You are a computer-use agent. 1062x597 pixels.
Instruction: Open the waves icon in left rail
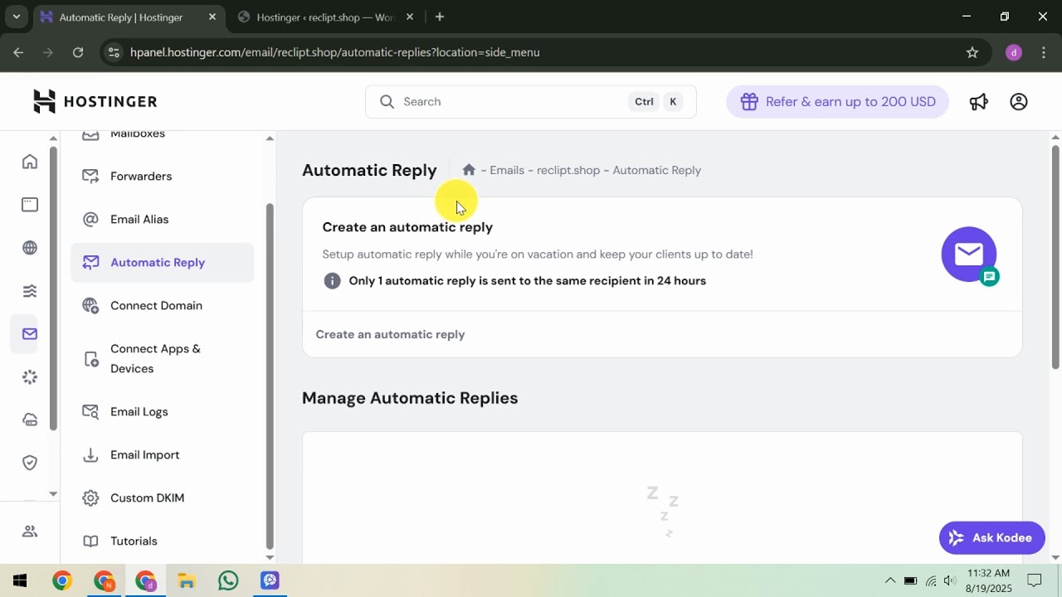coord(30,291)
